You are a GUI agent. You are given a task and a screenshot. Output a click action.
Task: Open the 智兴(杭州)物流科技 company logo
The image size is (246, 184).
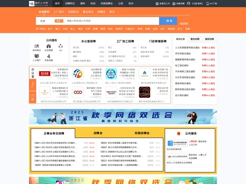click(111, 74)
